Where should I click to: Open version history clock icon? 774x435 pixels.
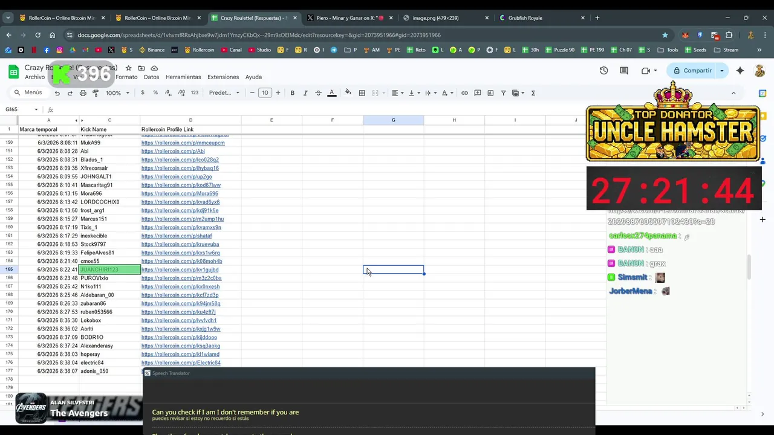tap(603, 71)
